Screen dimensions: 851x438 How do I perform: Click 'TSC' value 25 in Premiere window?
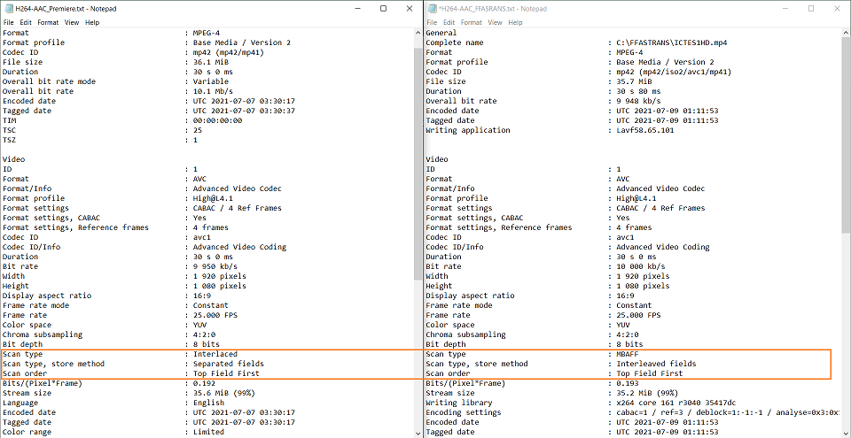coord(198,130)
